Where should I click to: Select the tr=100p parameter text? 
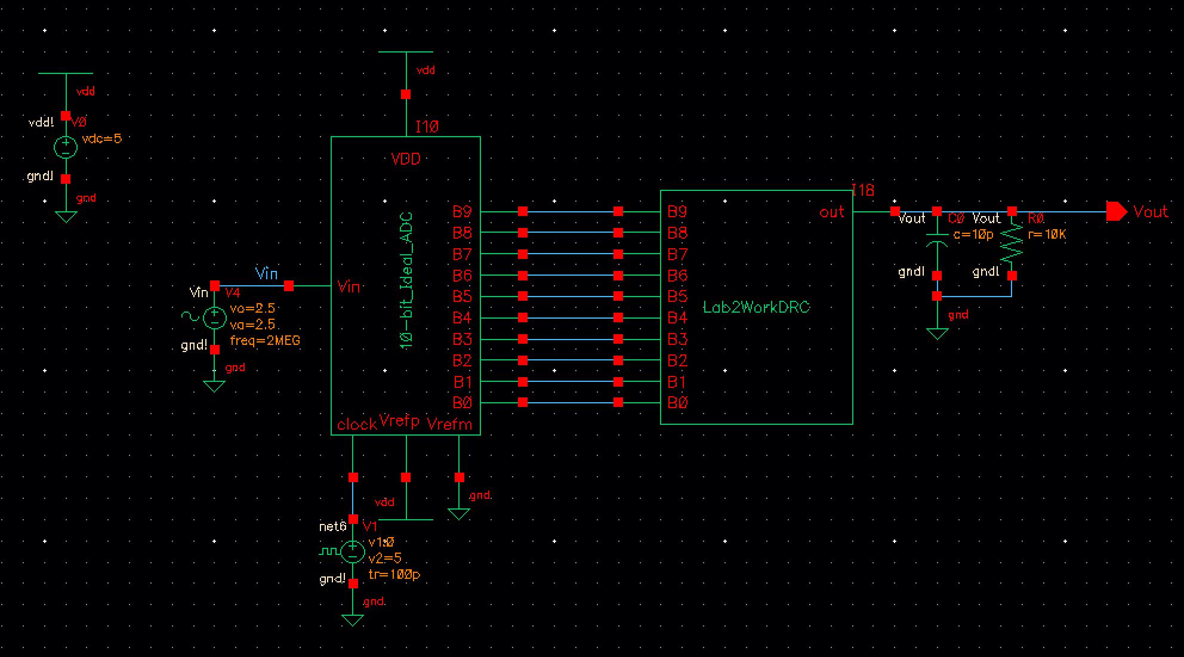click(x=394, y=575)
